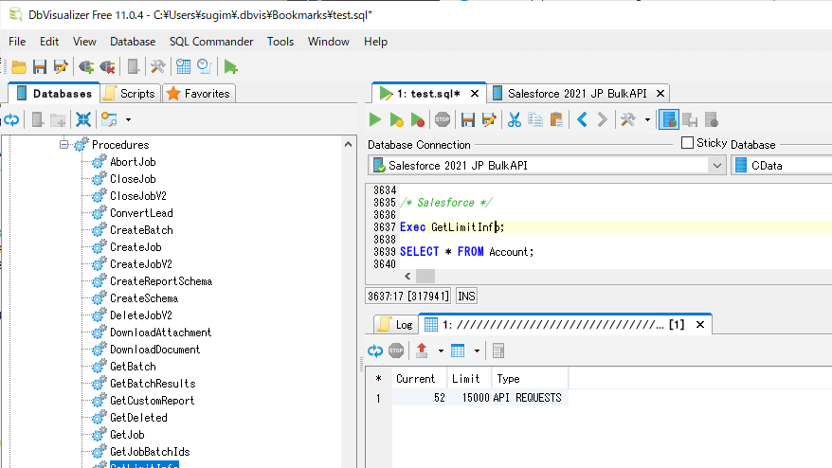Click the result grid view table icon
This screenshot has height=468, width=832.
click(x=458, y=351)
